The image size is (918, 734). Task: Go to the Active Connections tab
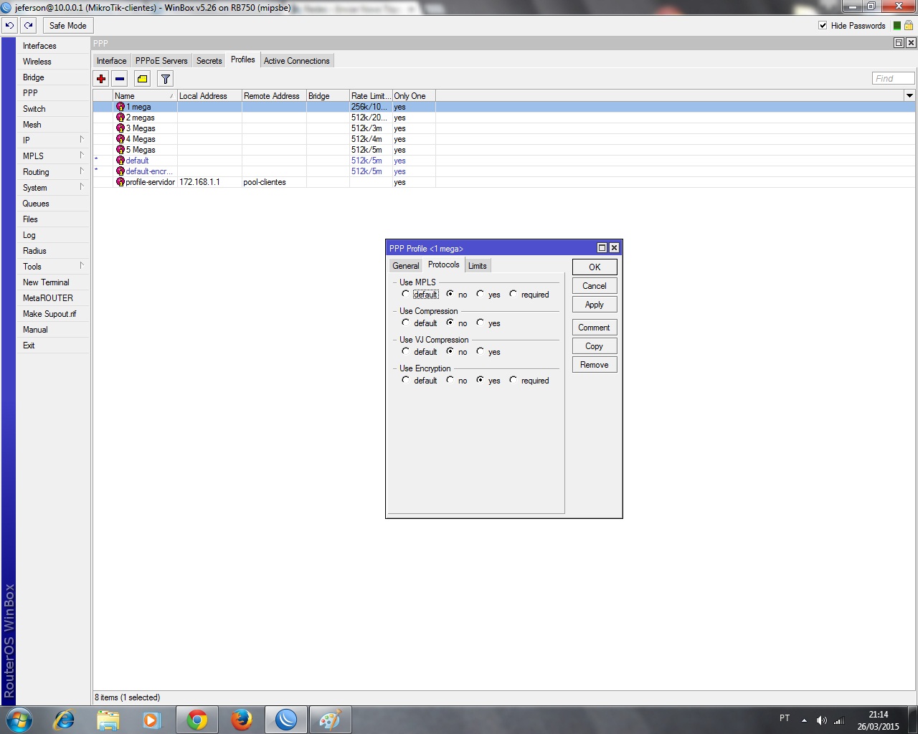point(297,61)
